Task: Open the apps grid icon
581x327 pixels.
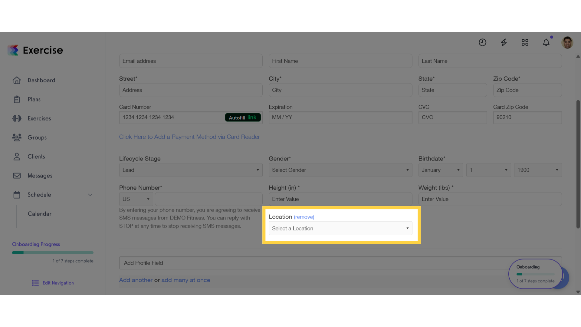Action: coord(525,42)
